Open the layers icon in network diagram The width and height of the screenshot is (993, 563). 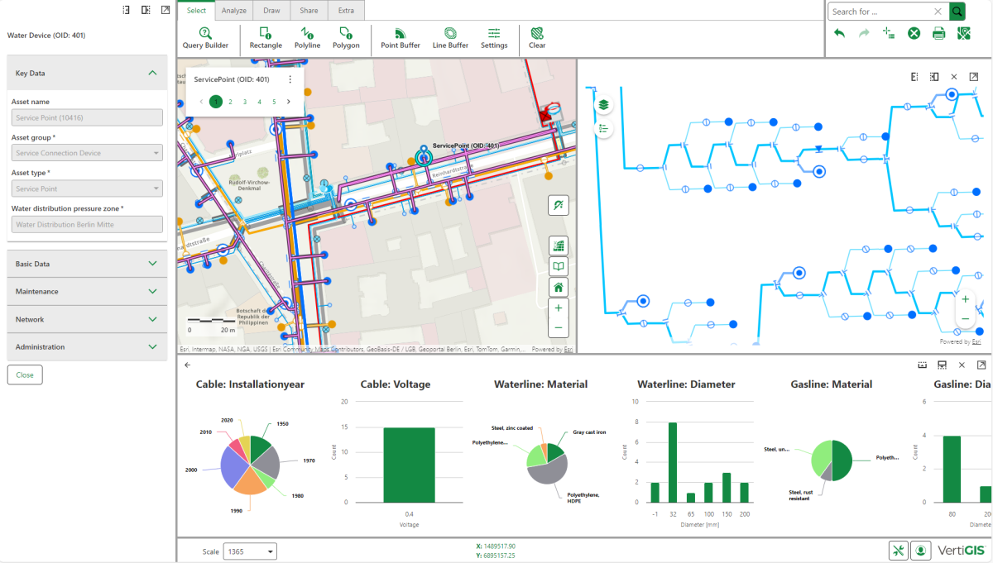coord(604,105)
